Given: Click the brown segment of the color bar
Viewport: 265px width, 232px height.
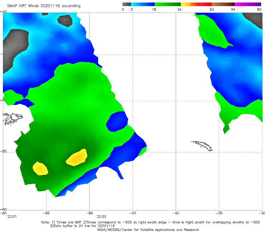Looking at the screenshot, I should coord(223,4).
